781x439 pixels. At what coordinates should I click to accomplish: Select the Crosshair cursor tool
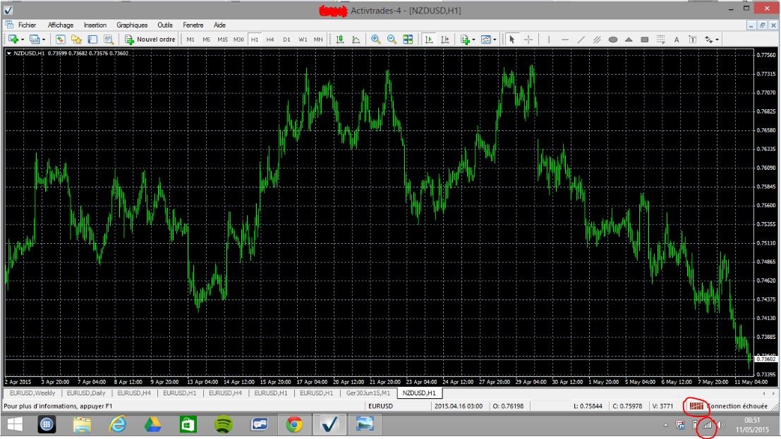pyautogui.click(x=528, y=39)
